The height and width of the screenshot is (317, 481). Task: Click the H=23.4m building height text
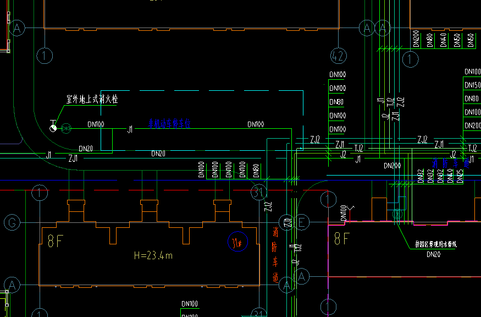(x=153, y=255)
